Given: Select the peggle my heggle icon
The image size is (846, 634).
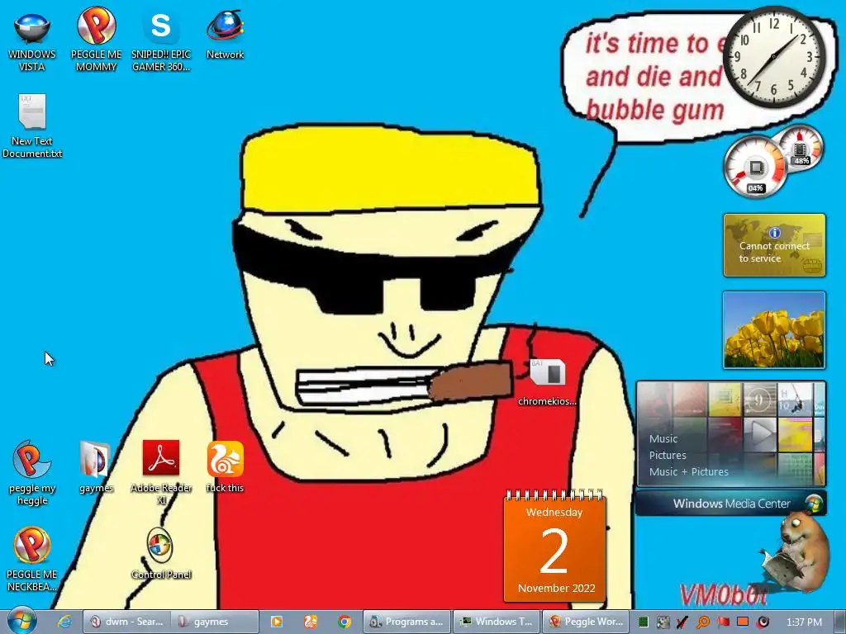Looking at the screenshot, I should click(x=32, y=473).
